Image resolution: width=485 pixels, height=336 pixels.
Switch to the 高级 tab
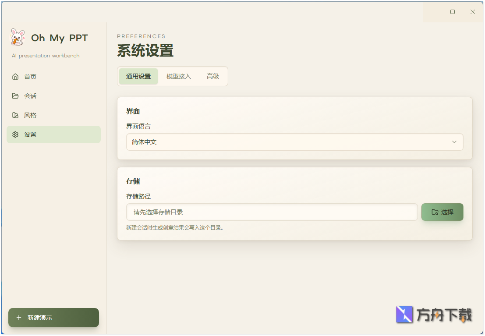213,76
